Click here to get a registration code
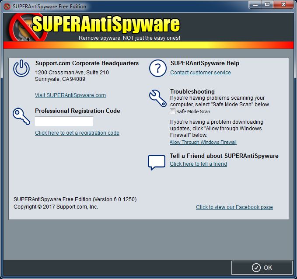This screenshot has height=279, width=297. 77,133
